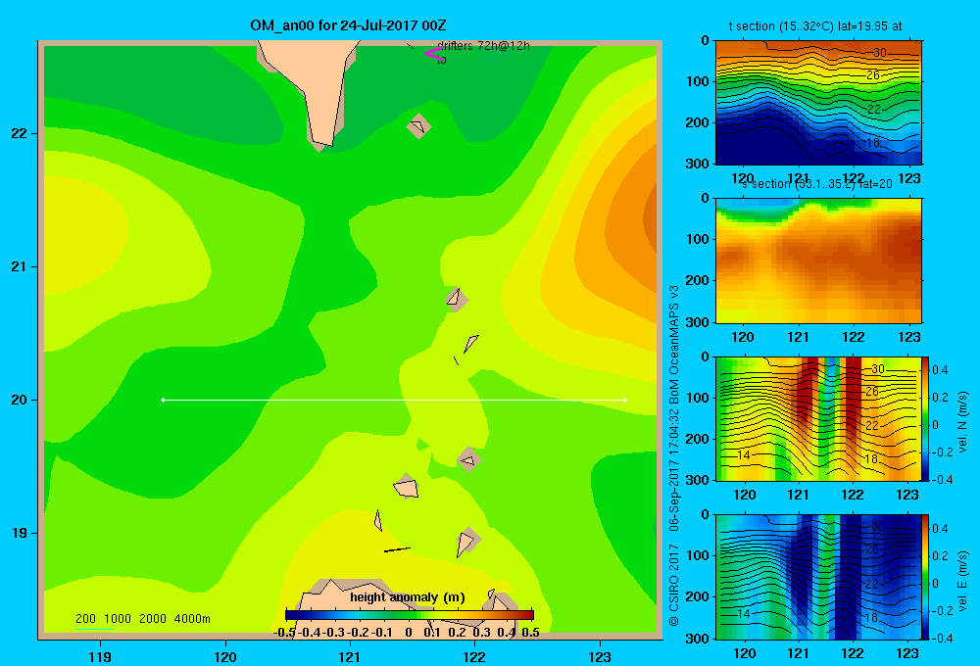Image resolution: width=980 pixels, height=666 pixels.
Task: Open the northward velocity section panel
Action: (818, 418)
